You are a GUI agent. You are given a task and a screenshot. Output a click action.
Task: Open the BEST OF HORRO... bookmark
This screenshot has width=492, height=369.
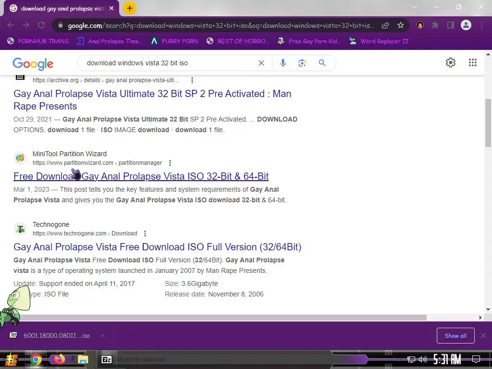238,41
